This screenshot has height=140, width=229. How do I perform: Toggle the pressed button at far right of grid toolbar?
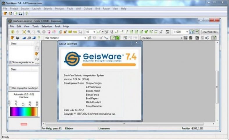[x=214, y=38]
